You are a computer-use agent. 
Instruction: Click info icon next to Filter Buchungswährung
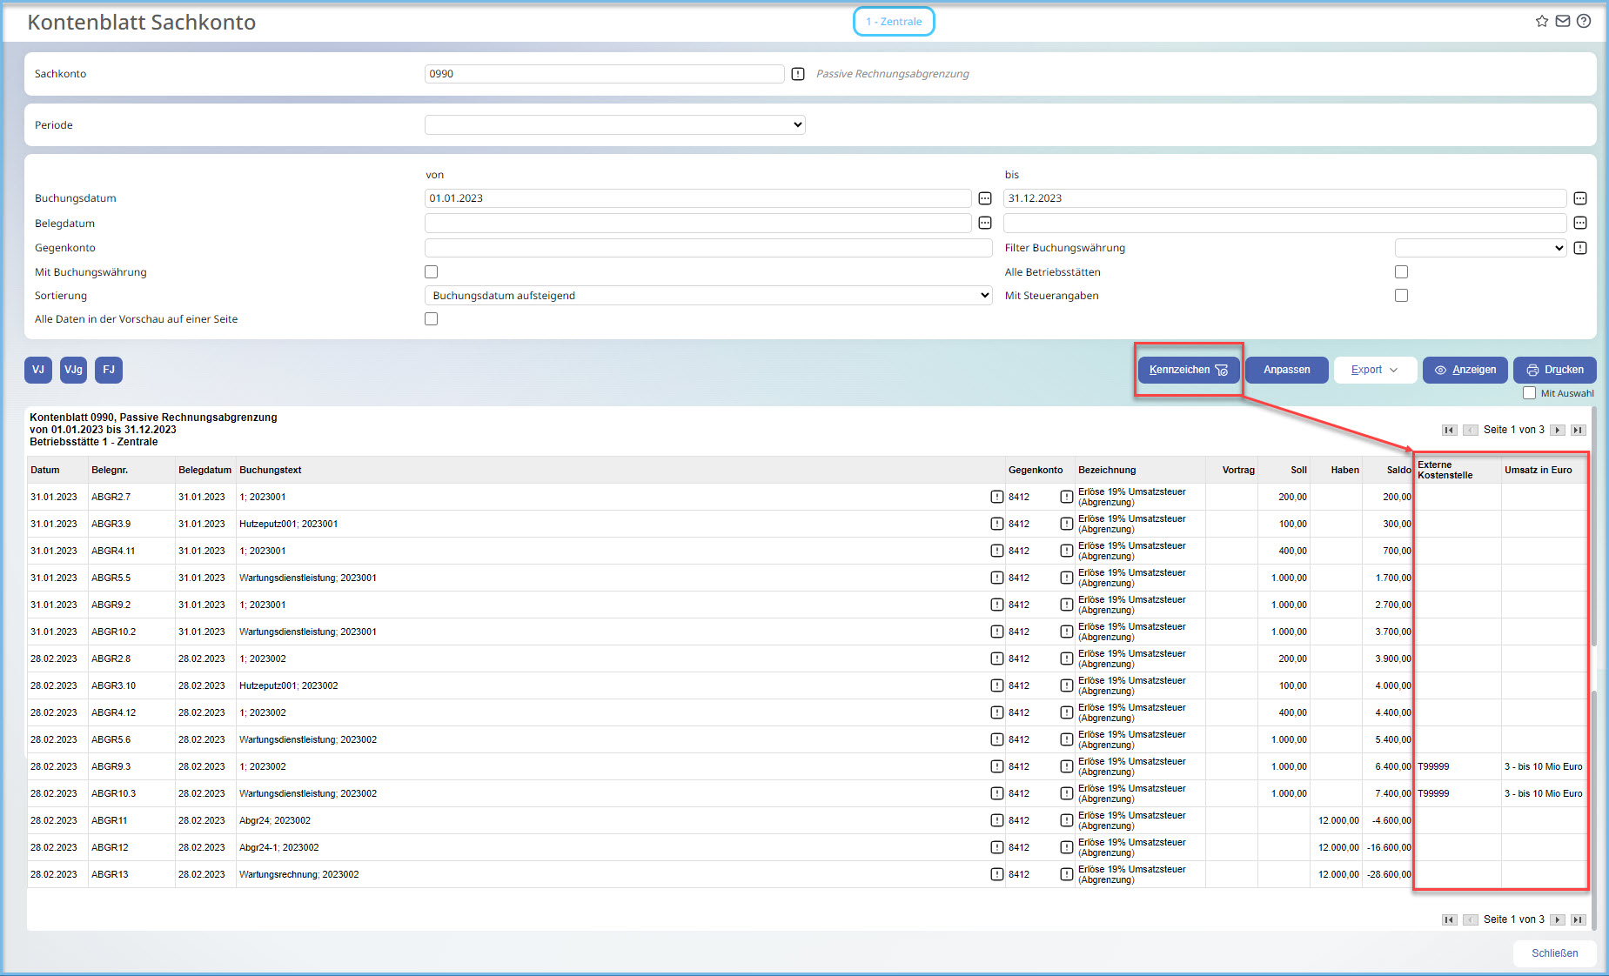1580,248
